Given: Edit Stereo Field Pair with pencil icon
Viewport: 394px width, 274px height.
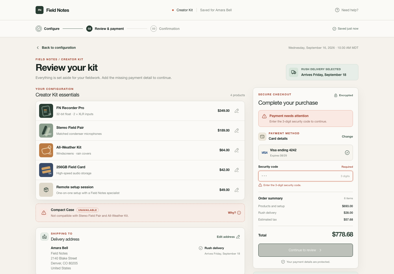Looking at the screenshot, I should click(x=237, y=130).
